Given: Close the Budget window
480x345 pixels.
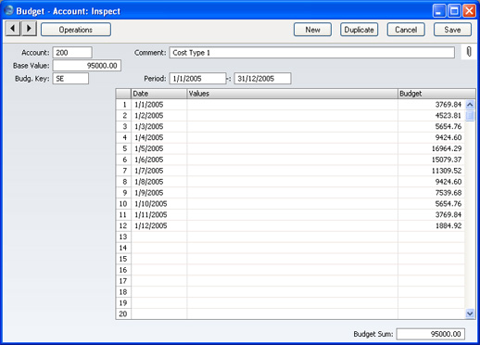Looking at the screenshot, I should [x=469, y=11].
